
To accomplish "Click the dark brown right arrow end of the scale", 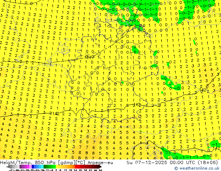I will coord(100,166).
